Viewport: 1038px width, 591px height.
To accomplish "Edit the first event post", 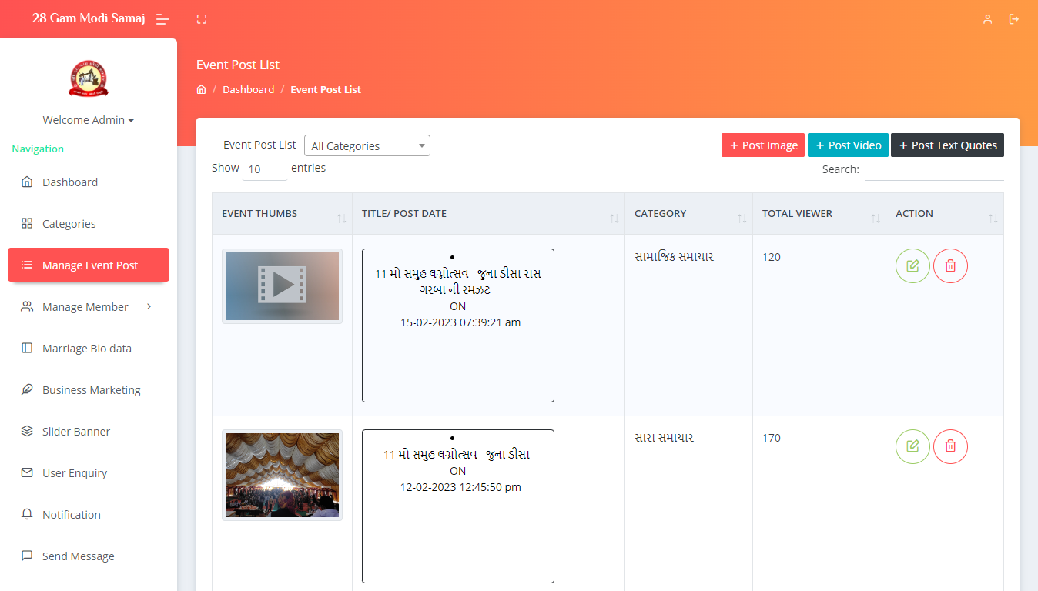I will click(x=912, y=265).
